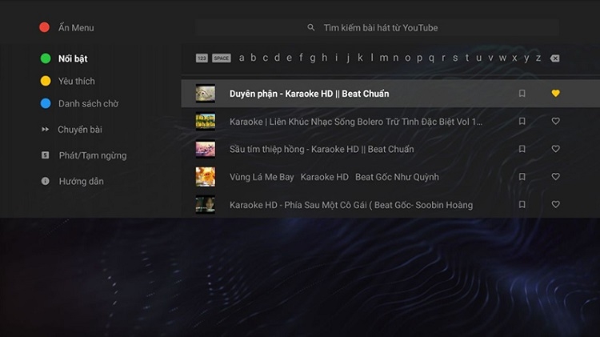
Task: Tap letter m on keyboard
Action: coord(384,58)
